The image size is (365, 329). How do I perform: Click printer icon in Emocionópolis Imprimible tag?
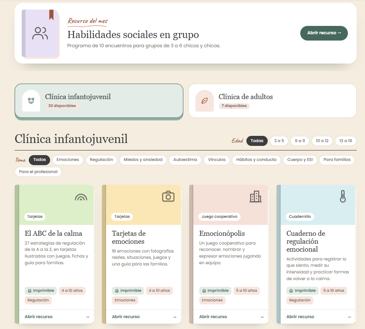(x=204, y=291)
